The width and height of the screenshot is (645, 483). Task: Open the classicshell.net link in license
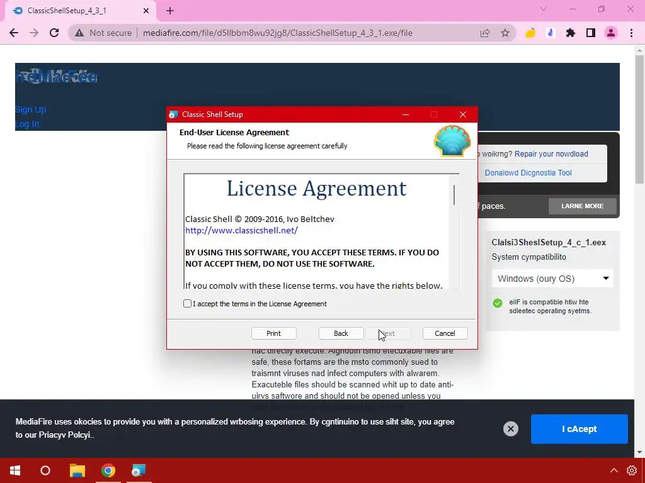coord(241,230)
